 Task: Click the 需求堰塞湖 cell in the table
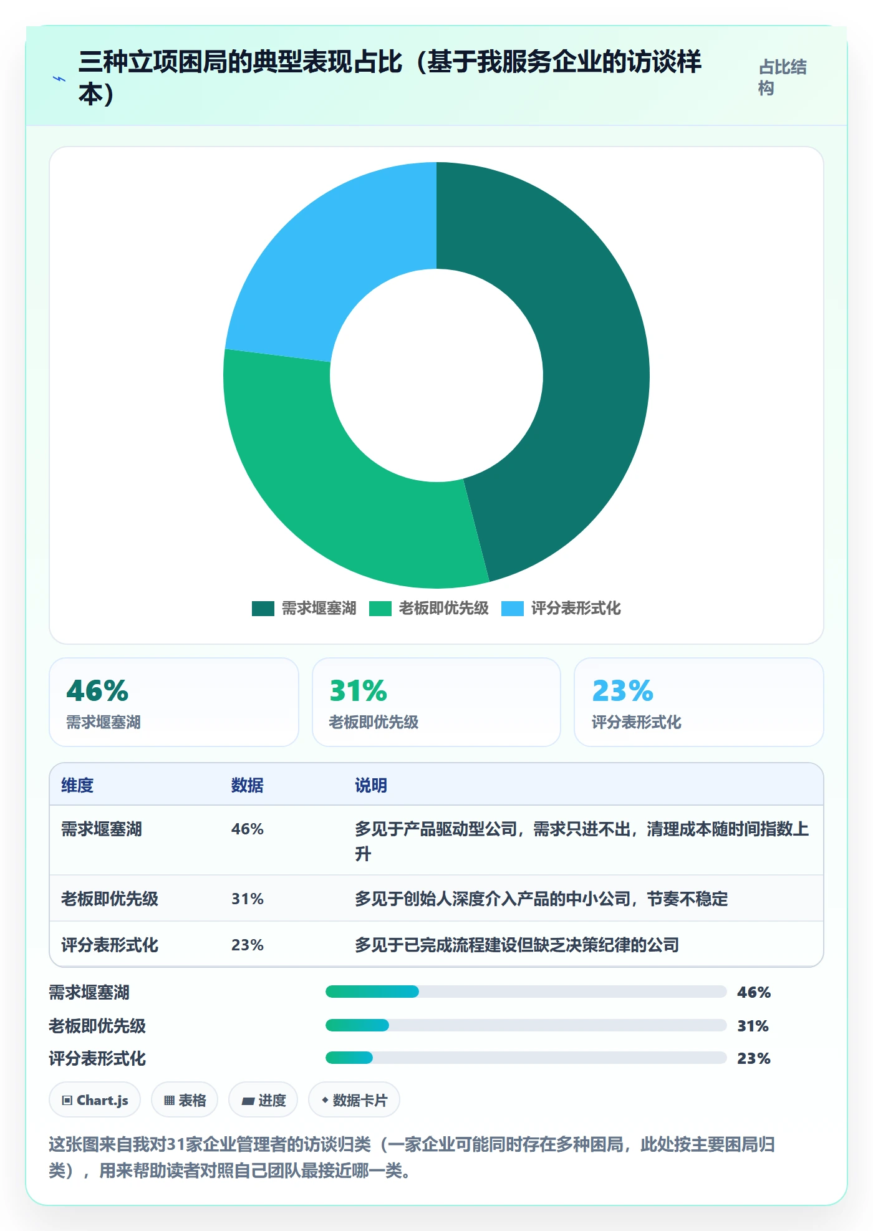[x=102, y=829]
